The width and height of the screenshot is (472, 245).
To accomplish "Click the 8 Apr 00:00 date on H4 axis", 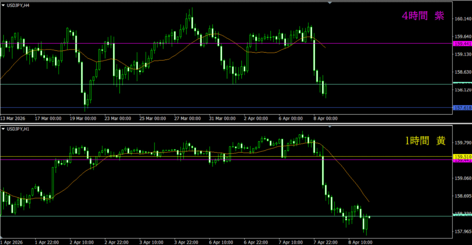I will tap(325, 118).
